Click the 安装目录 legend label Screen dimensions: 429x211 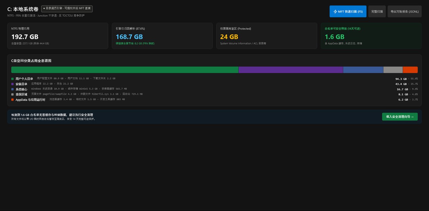click(21, 84)
